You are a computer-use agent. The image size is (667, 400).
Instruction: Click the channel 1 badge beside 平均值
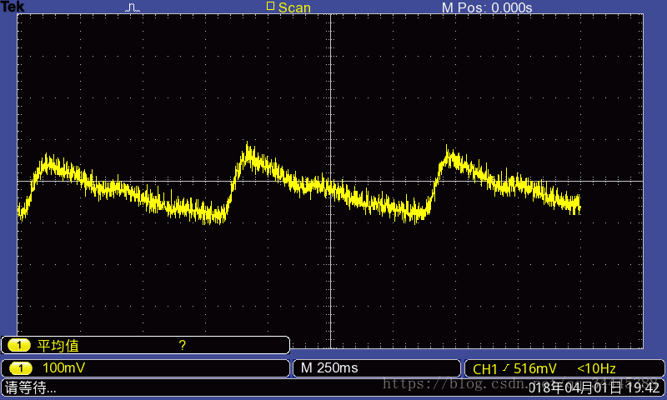click(x=19, y=345)
